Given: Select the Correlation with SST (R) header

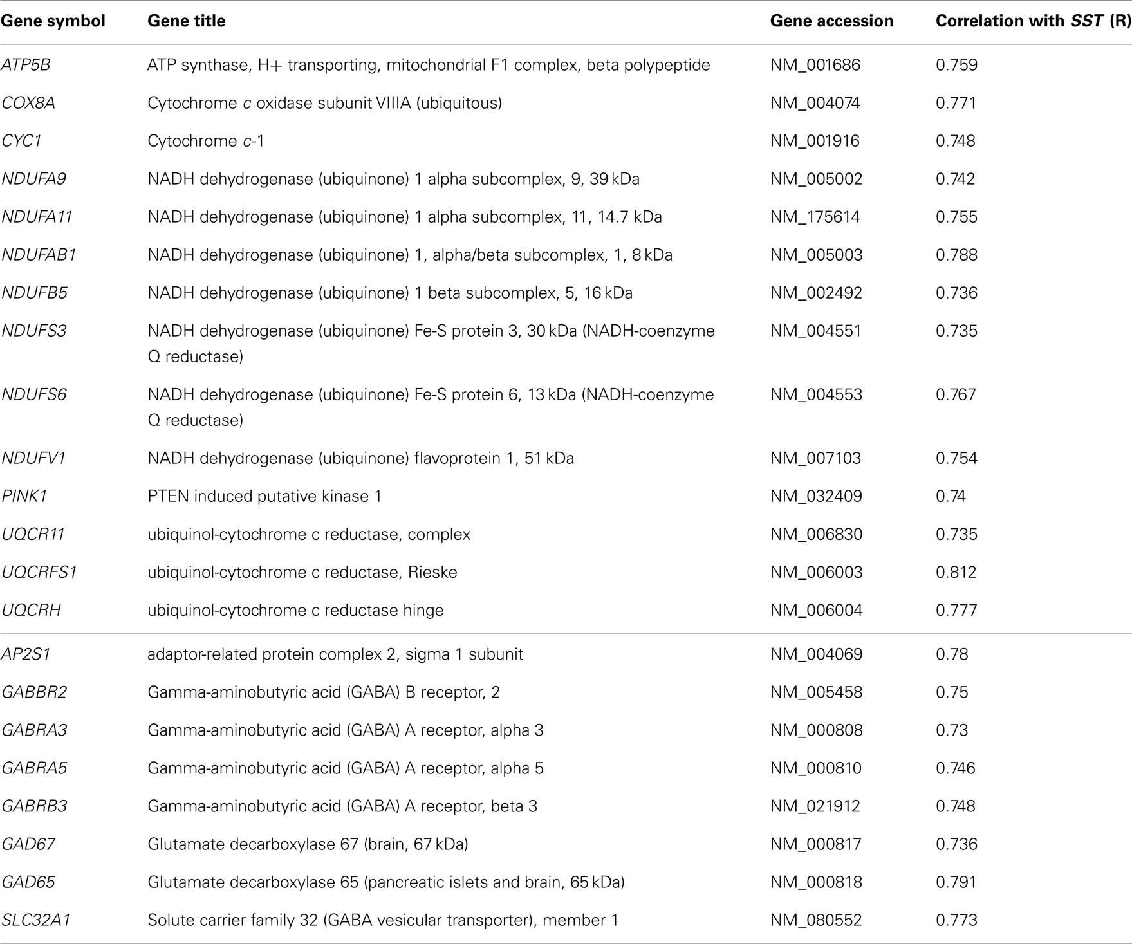Looking at the screenshot, I should click(1033, 21).
